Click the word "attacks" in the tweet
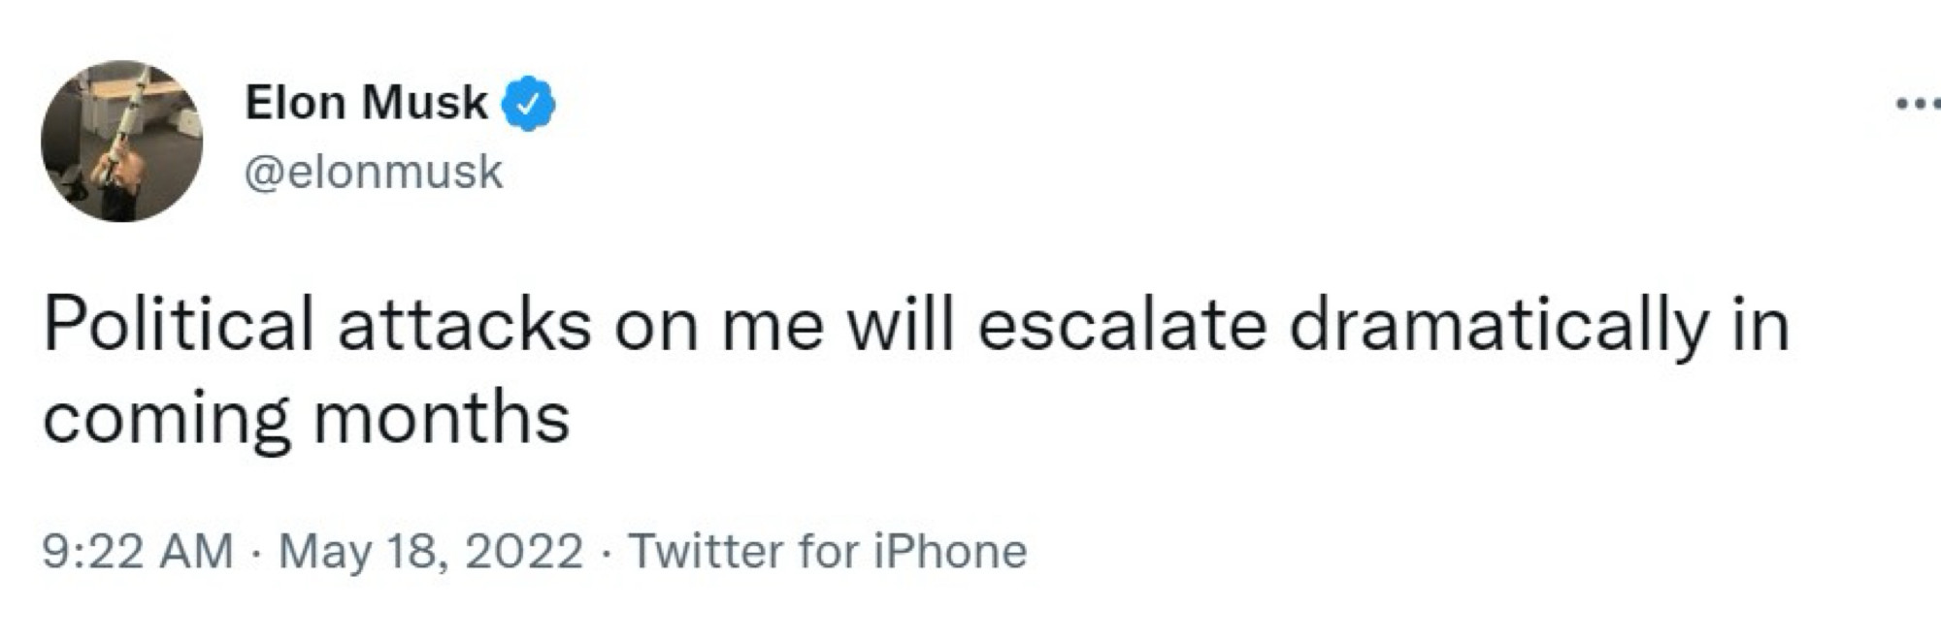Screen dimensions: 1941x639 [464, 325]
